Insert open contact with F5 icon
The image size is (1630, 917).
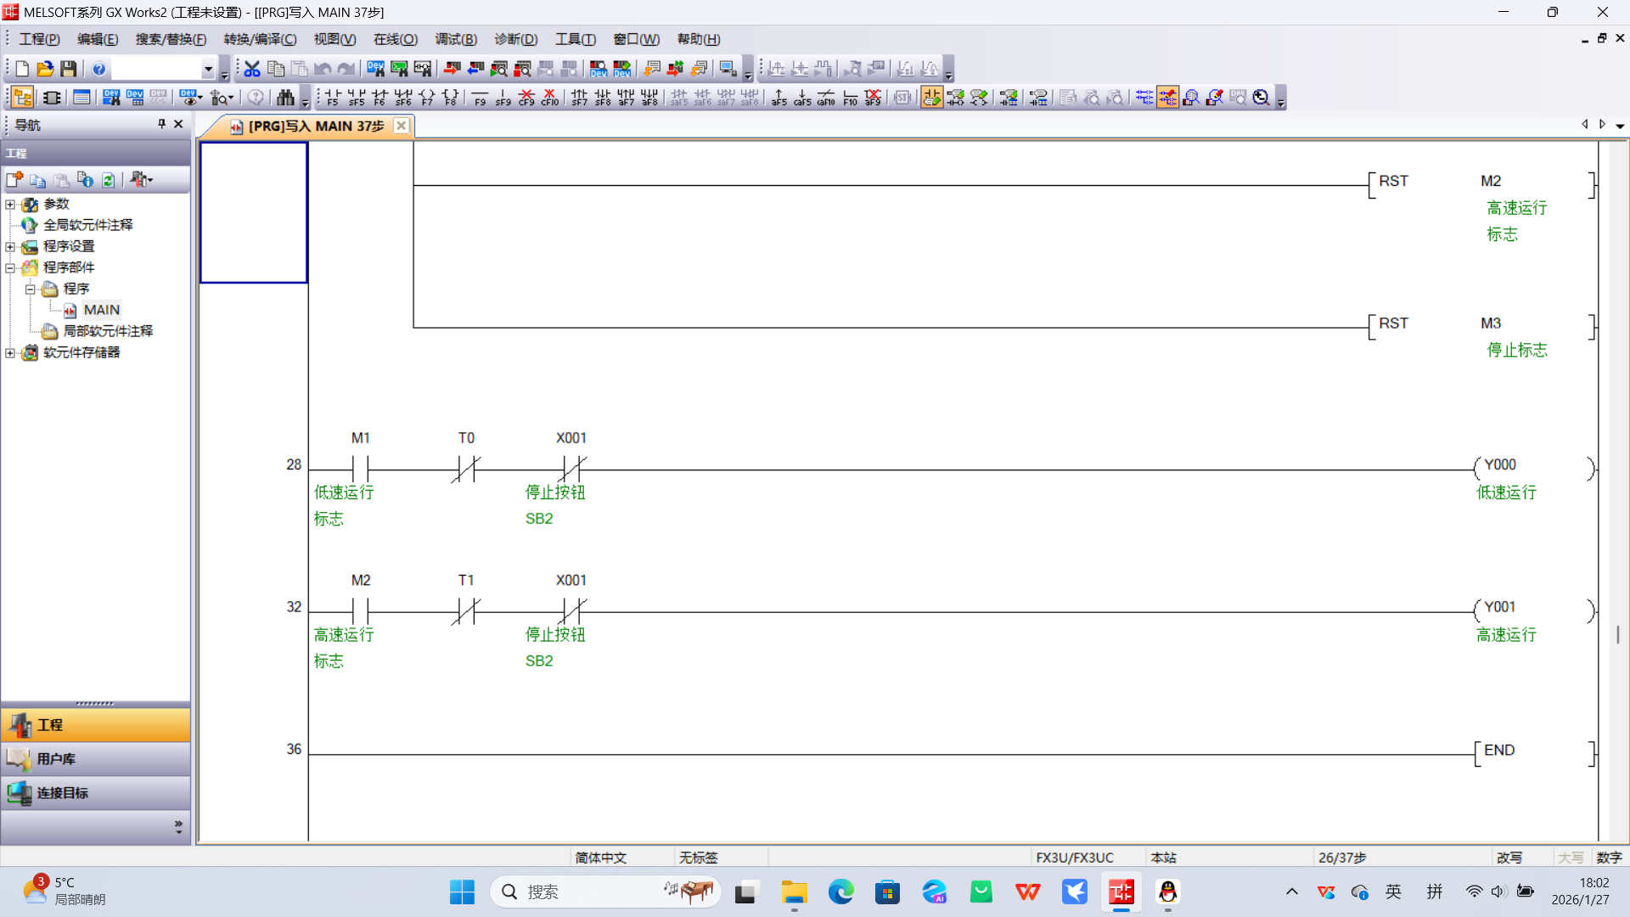coord(332,98)
